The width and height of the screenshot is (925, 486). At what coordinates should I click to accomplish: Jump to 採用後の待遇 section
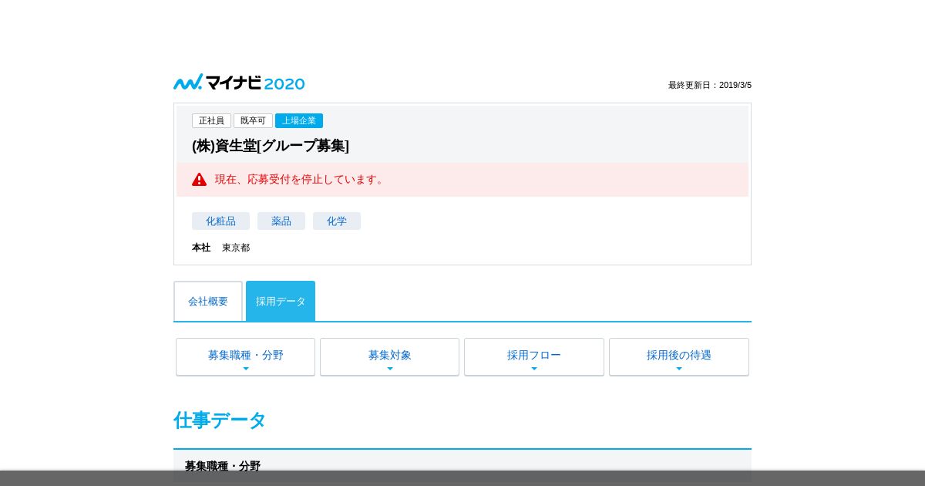[679, 356]
